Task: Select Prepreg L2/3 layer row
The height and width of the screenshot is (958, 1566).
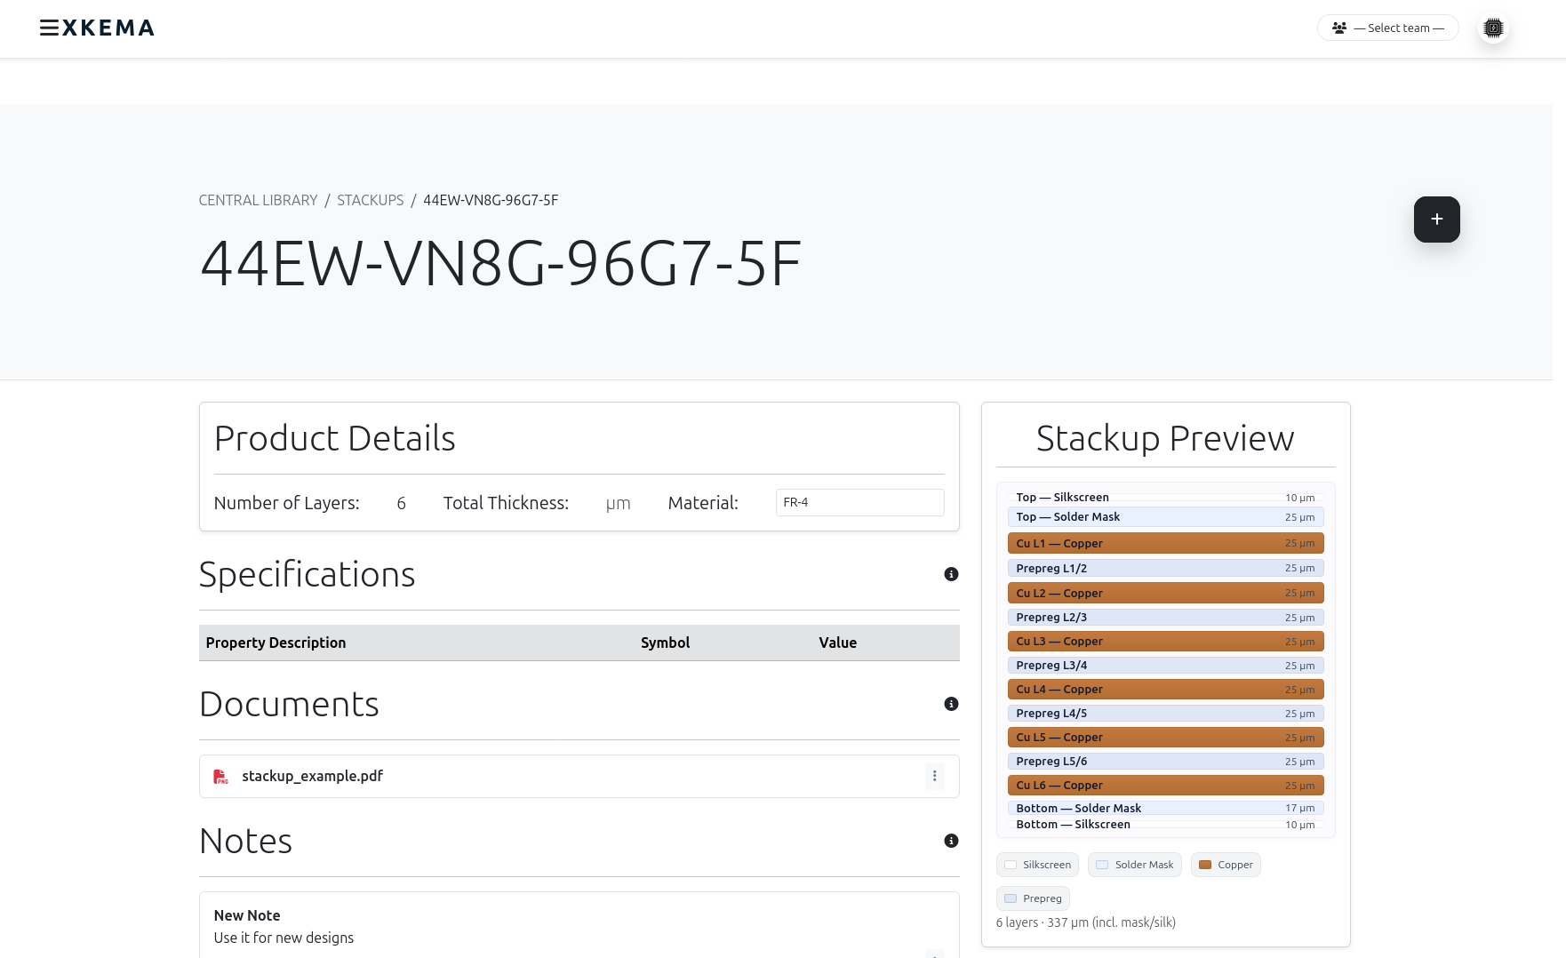Action: [1165, 617]
